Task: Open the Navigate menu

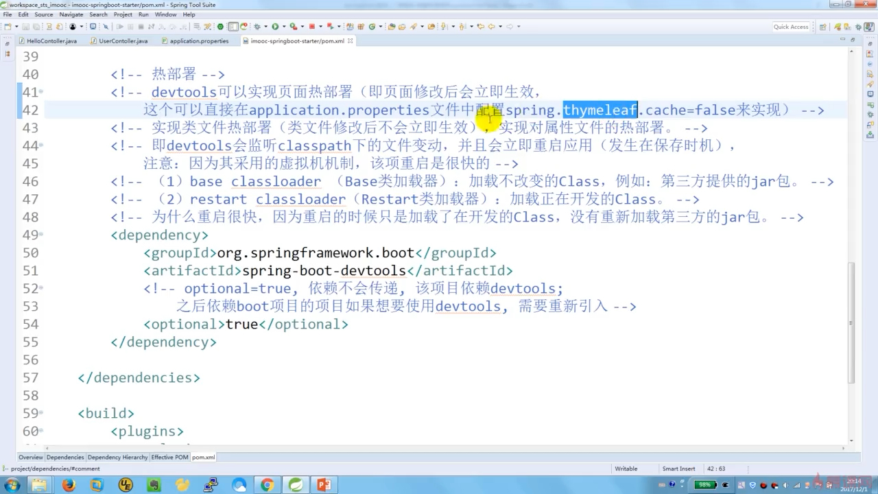Action: [x=71, y=14]
